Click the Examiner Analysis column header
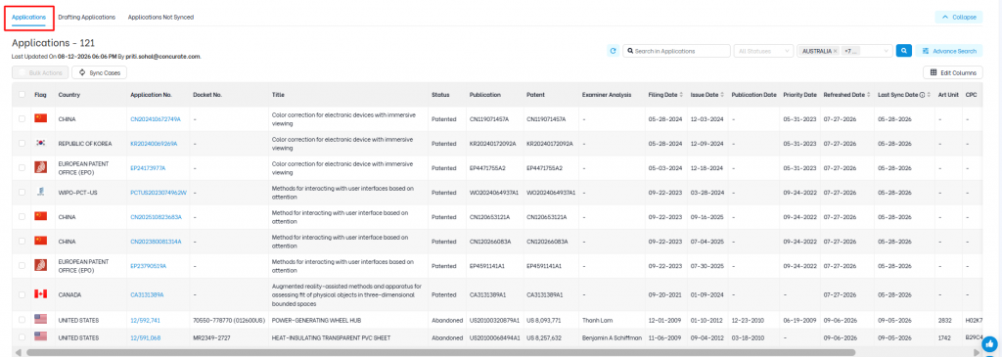 (607, 95)
